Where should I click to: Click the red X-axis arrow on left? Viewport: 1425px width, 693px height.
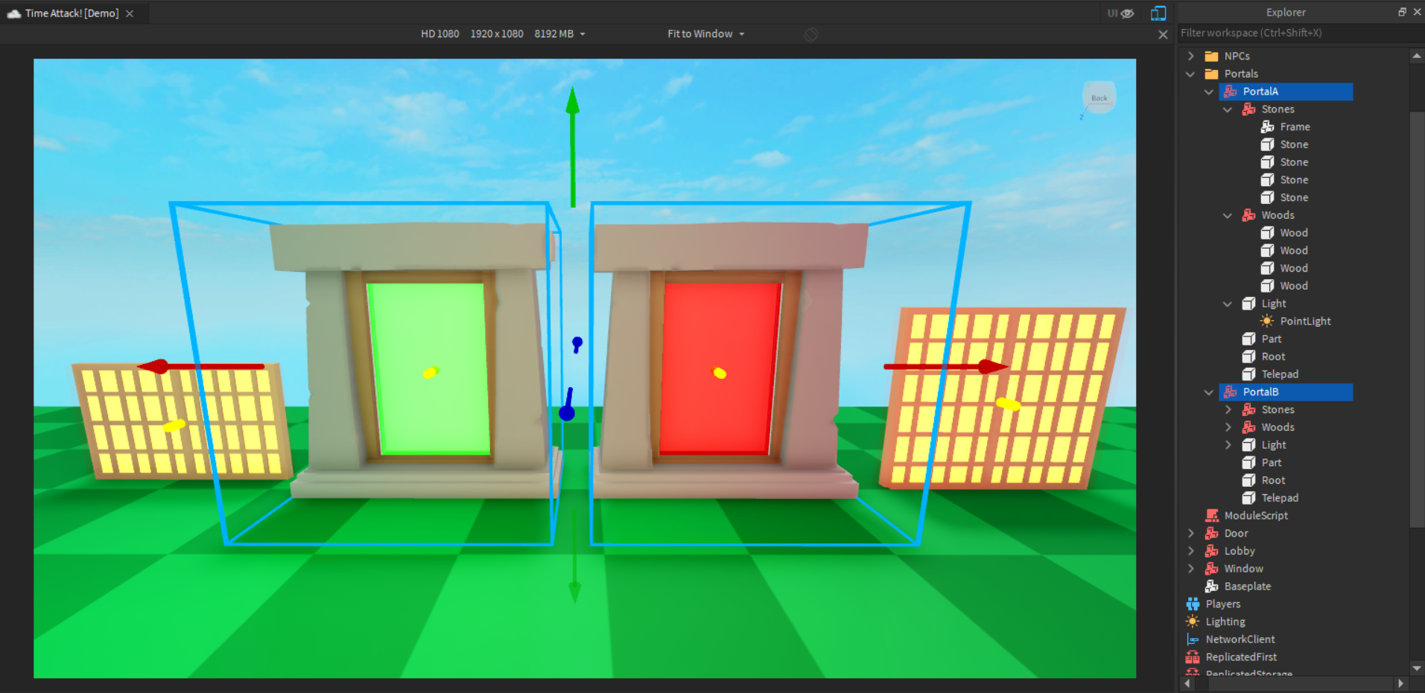200,366
